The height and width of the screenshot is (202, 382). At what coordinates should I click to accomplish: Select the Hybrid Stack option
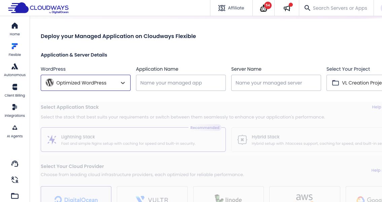[307, 140]
